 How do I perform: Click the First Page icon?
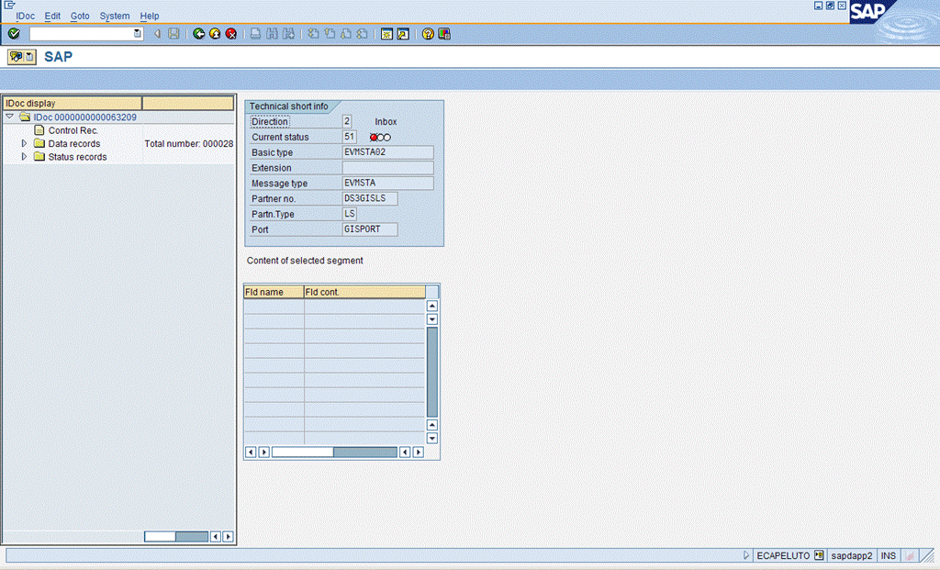(313, 34)
